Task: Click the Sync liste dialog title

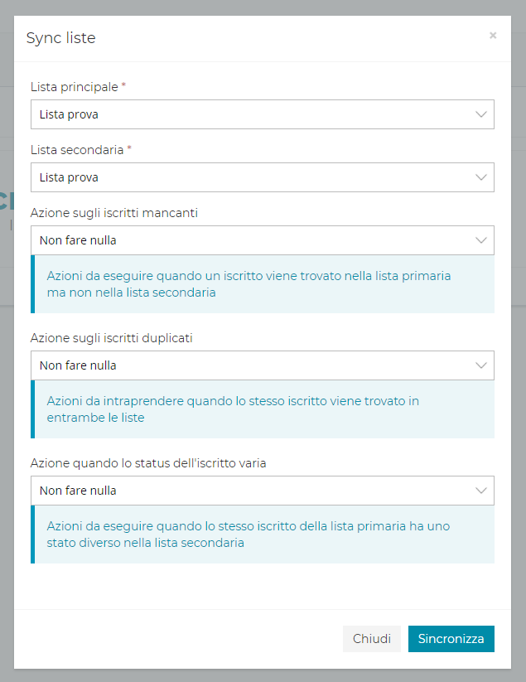Action: pyautogui.click(x=60, y=38)
